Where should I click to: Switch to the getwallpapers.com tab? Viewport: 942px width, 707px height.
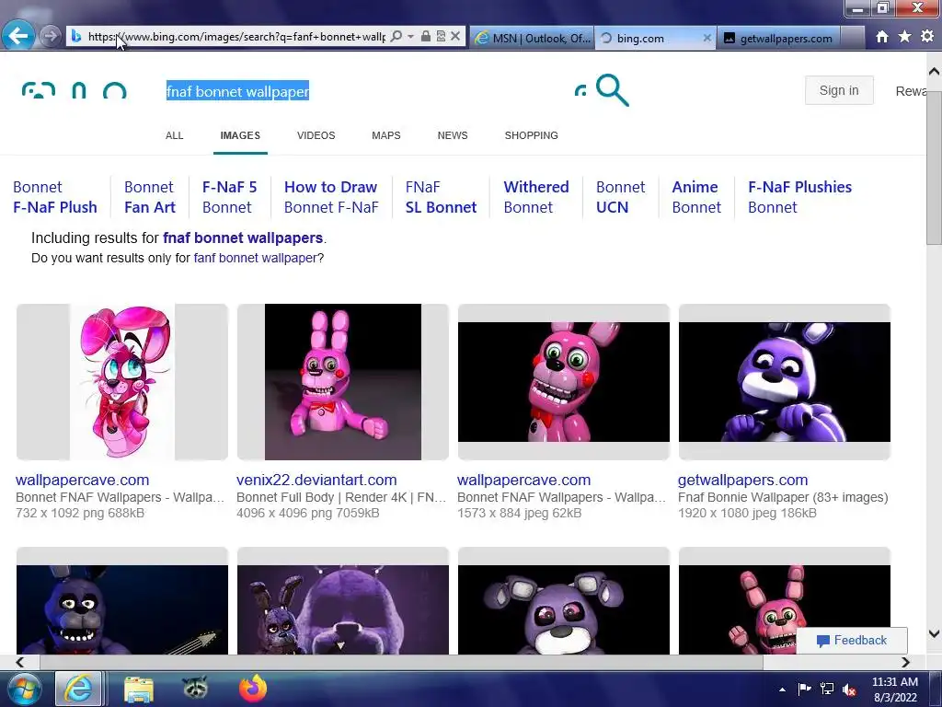click(777, 38)
